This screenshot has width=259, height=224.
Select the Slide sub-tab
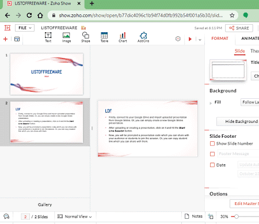pos(239,51)
